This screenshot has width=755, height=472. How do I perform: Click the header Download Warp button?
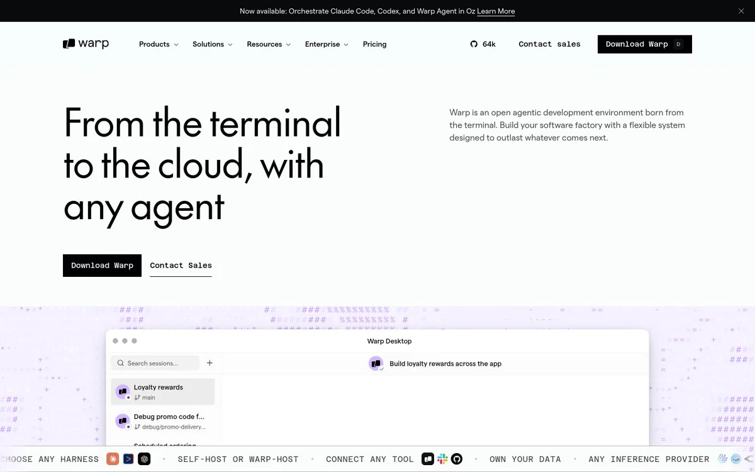(x=644, y=44)
